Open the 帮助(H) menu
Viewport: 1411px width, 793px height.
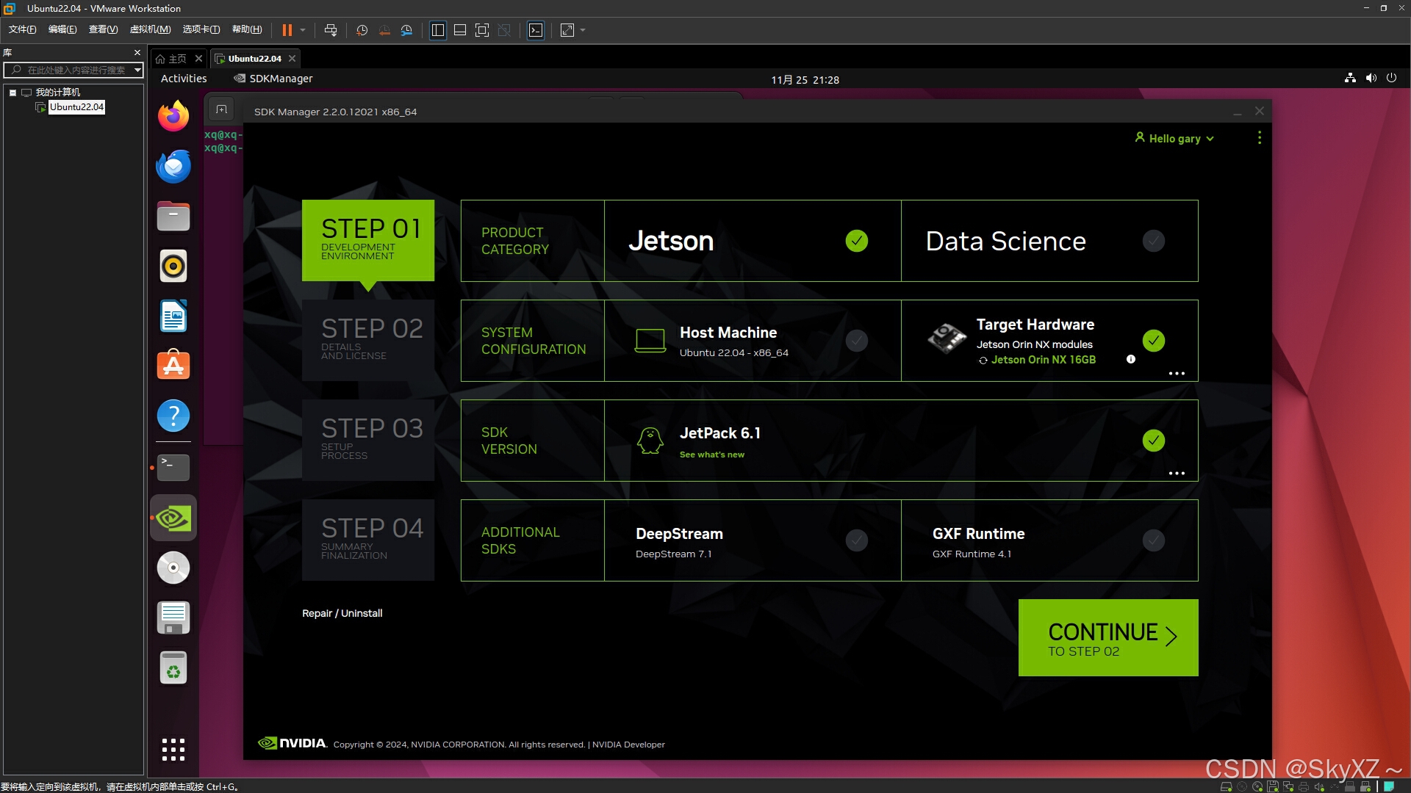pyautogui.click(x=247, y=29)
